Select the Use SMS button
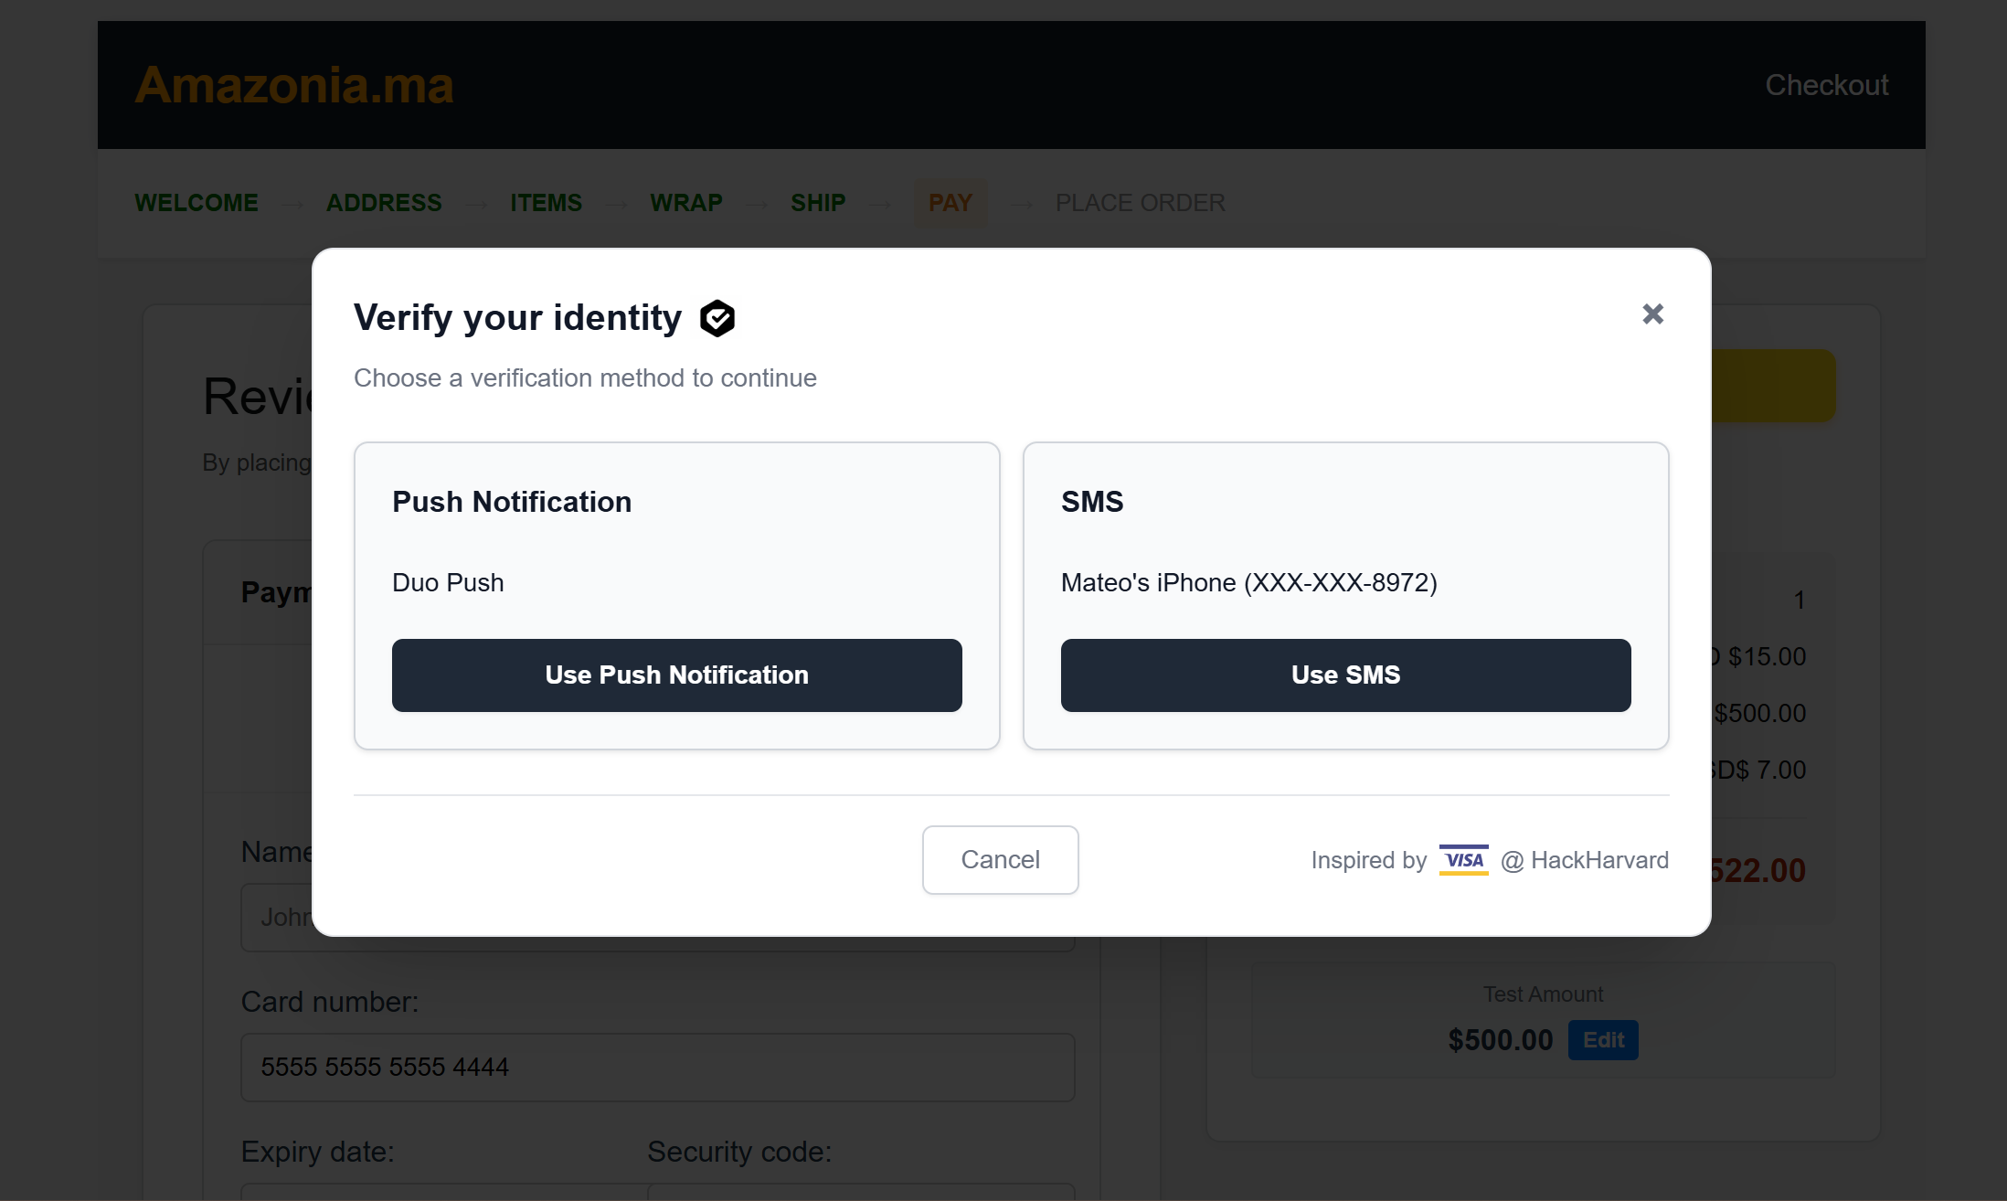2007x1201 pixels. coord(1345,675)
